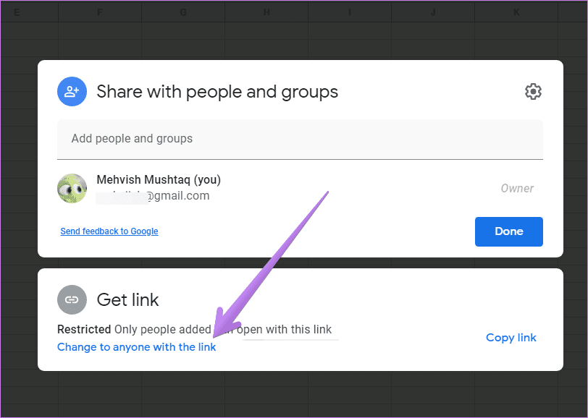This screenshot has width=588, height=418.
Task: Click the Share with people and groups heading
Action: [x=217, y=92]
